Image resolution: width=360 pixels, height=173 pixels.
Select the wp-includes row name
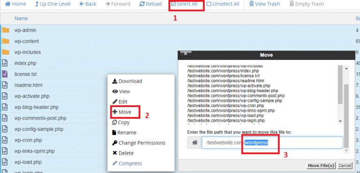(28, 52)
